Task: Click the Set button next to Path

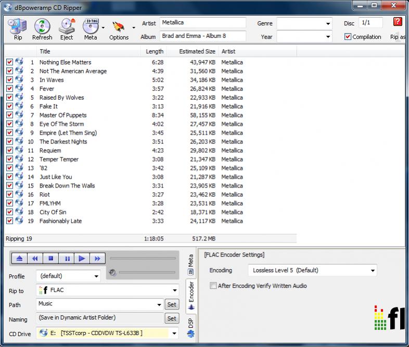Action: [x=172, y=304]
